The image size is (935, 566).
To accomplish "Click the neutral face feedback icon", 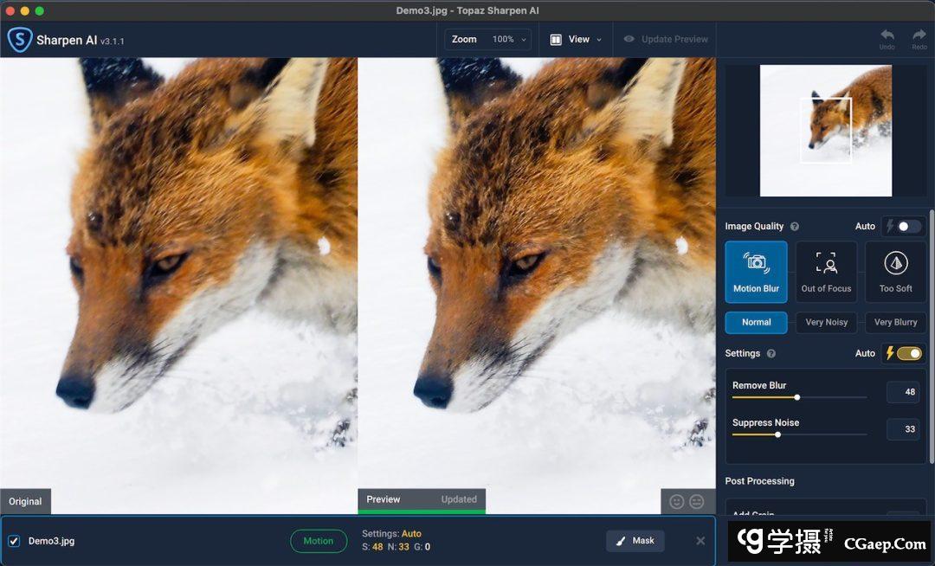I will [x=697, y=502].
